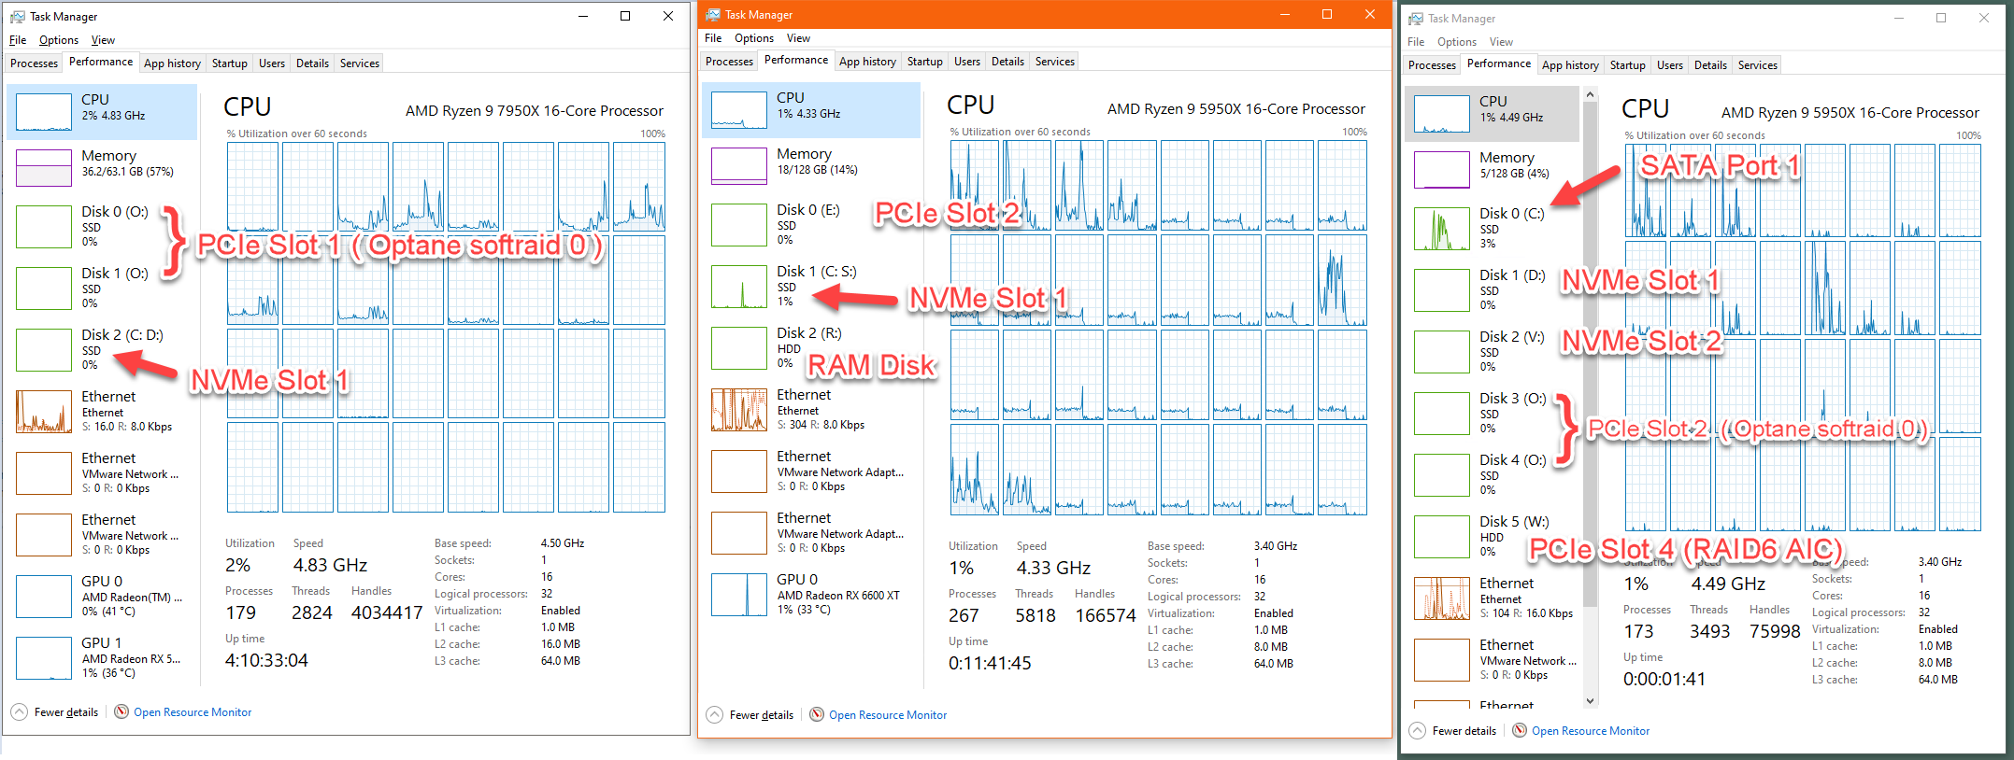The image size is (2014, 760).
Task: Click Resource Monitor icon in left window
Action: 121,711
